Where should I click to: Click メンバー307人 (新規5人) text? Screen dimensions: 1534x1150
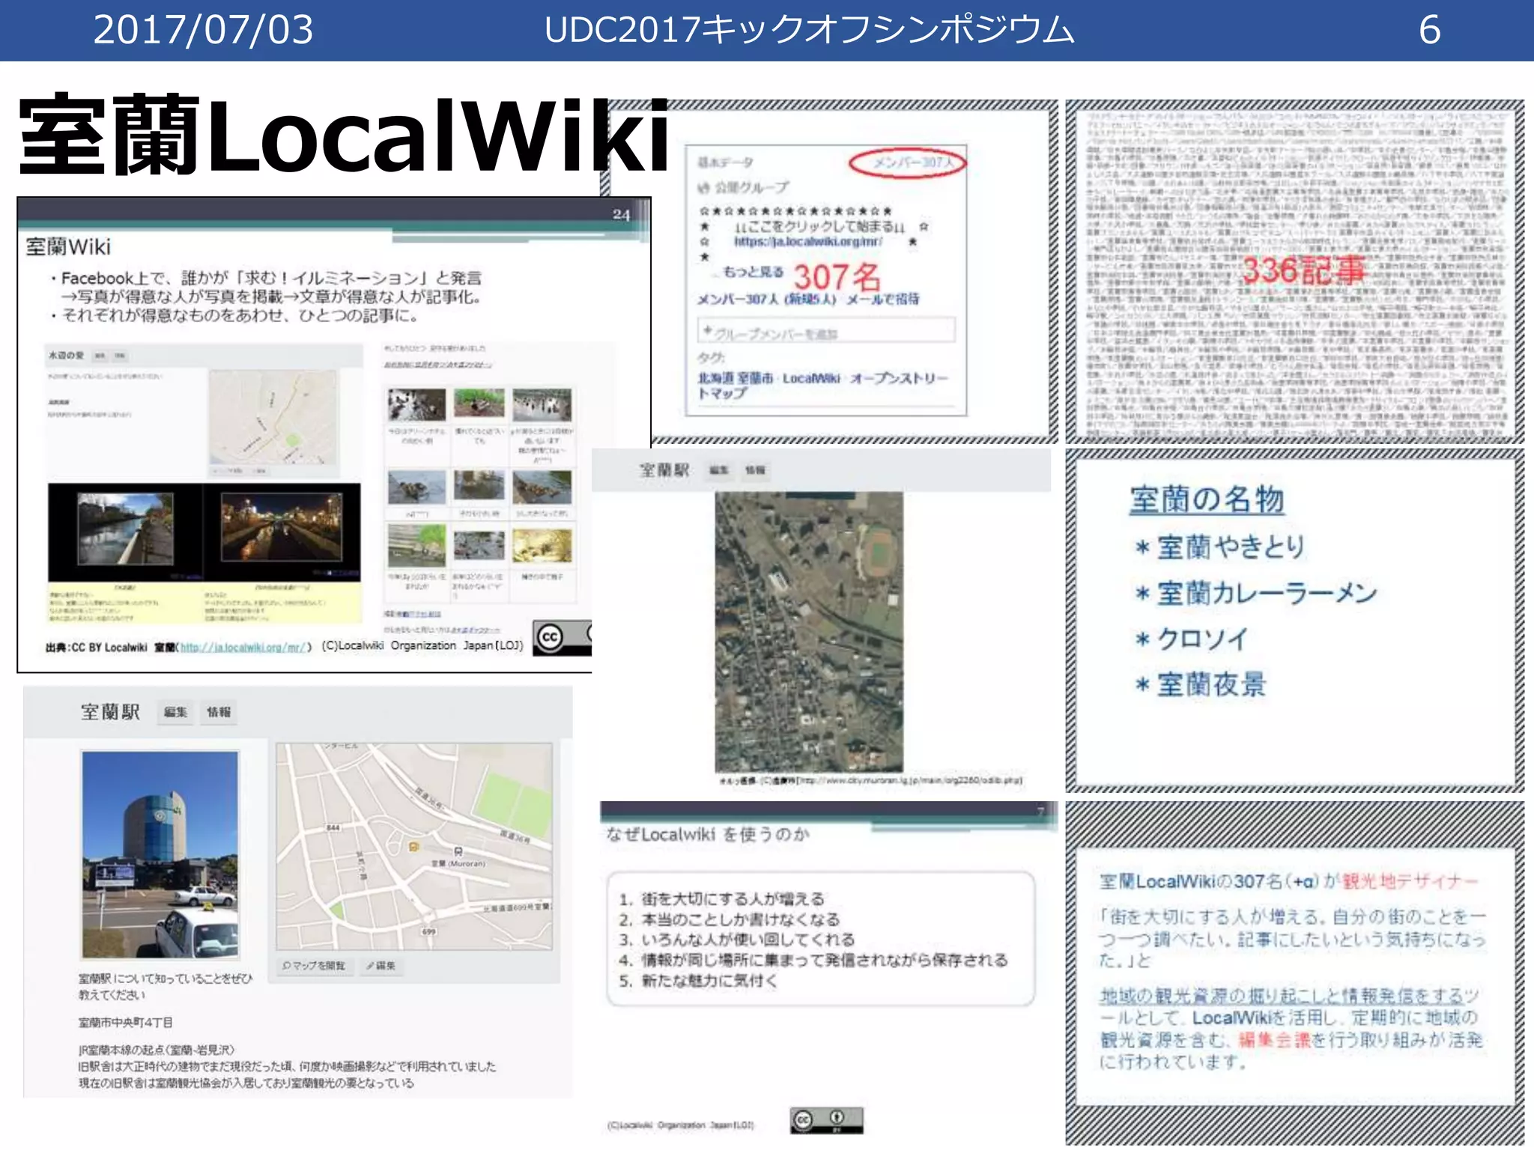[766, 299]
